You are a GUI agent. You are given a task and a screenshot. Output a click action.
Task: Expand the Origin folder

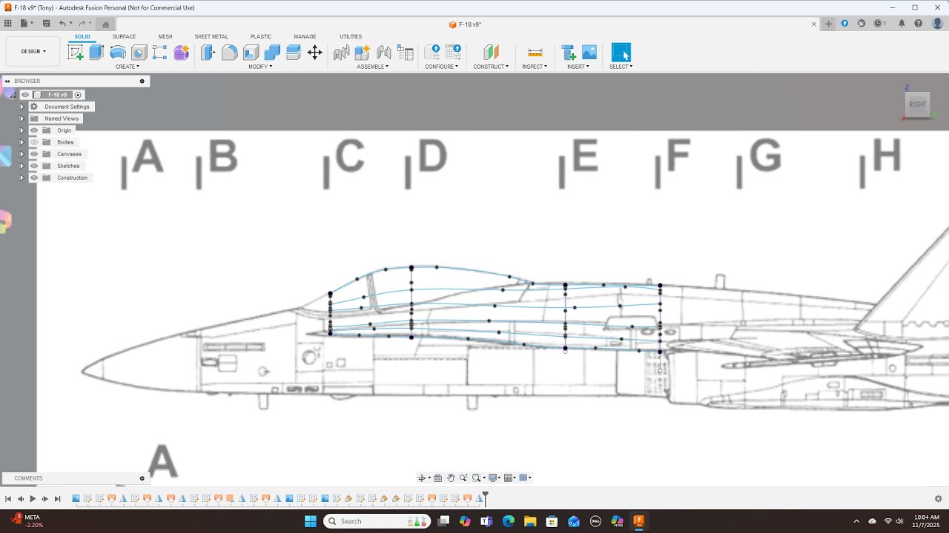click(22, 130)
